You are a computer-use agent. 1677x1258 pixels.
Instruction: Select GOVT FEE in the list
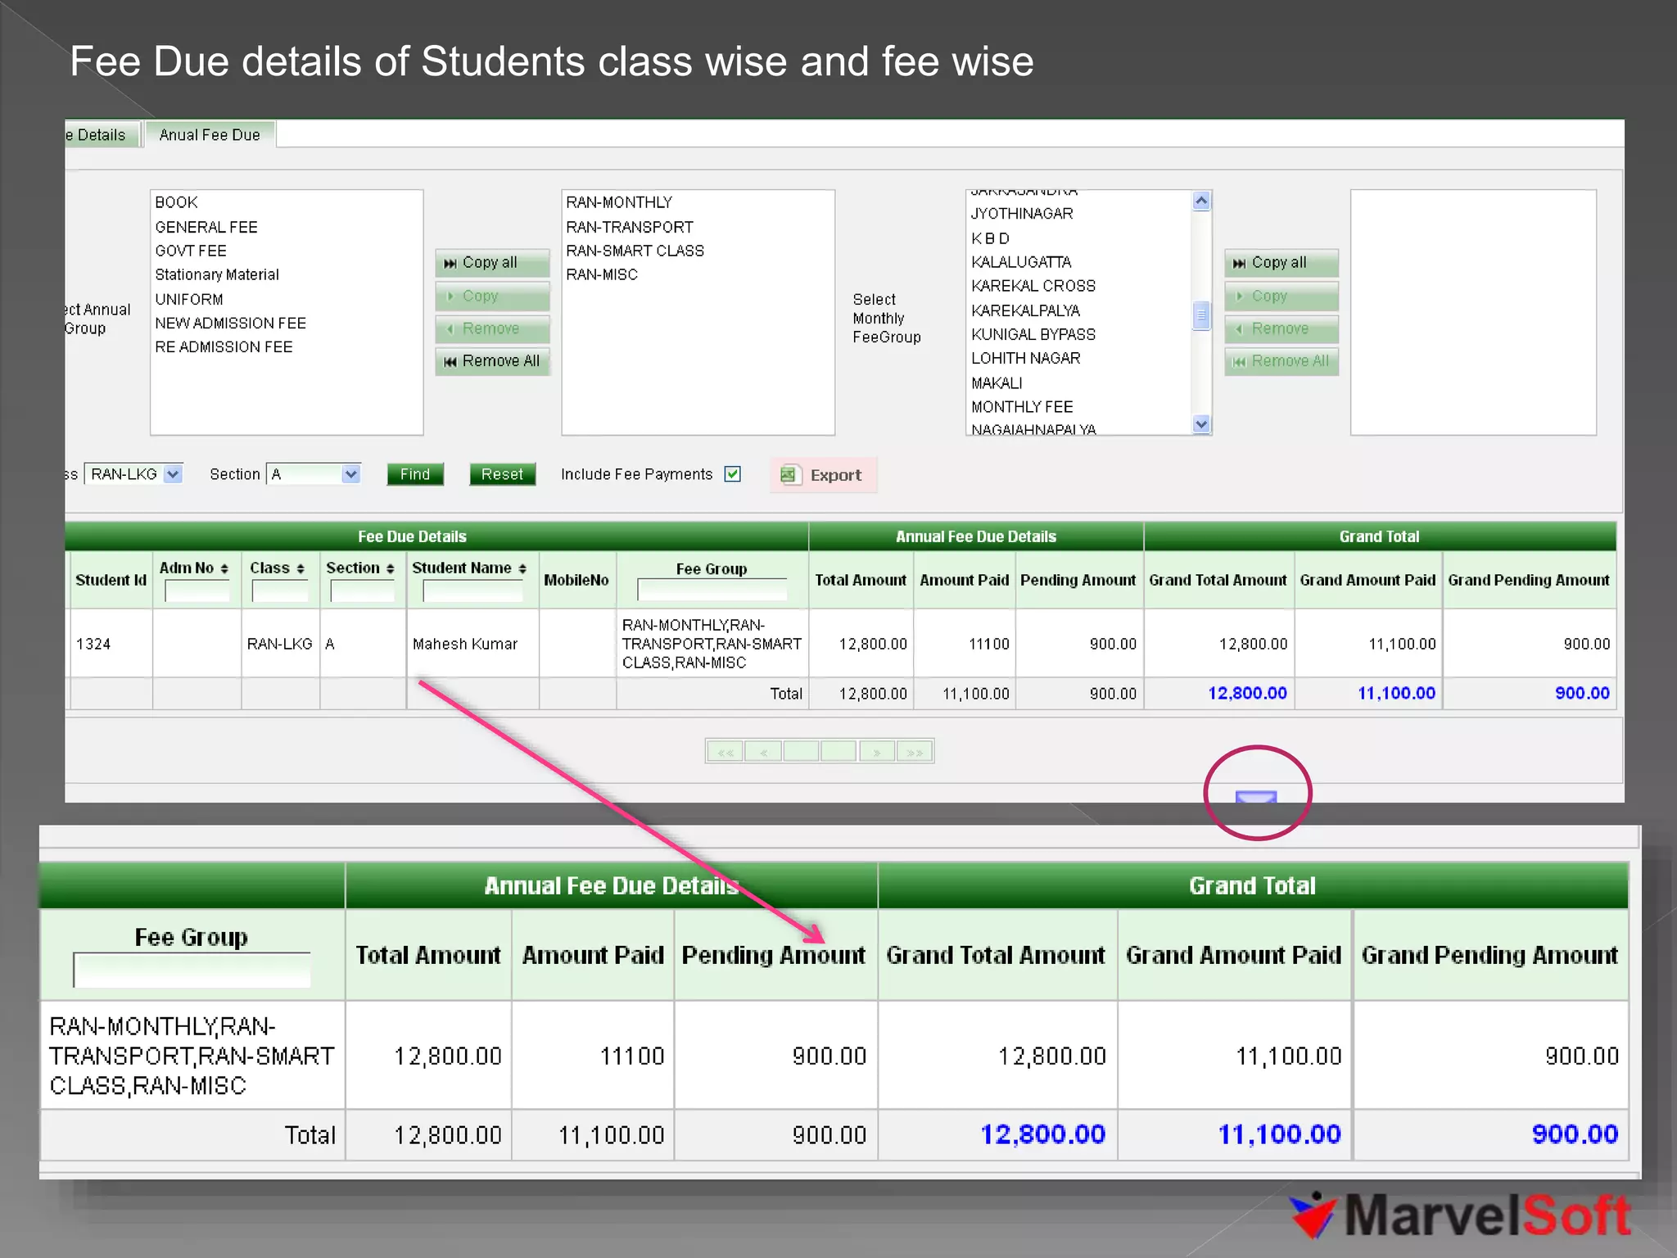tap(191, 251)
